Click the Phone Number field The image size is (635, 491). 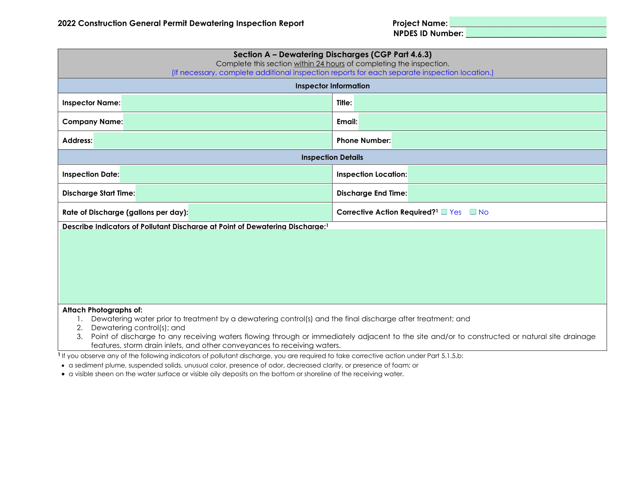(x=498, y=141)
